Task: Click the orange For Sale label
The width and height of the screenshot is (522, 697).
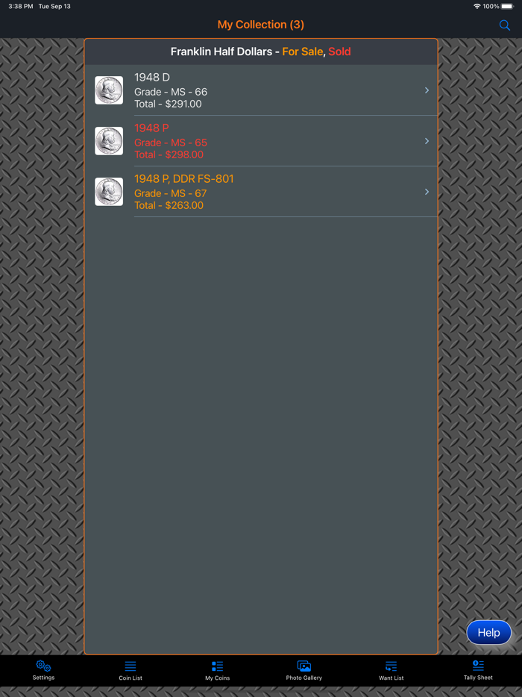Action: click(302, 51)
